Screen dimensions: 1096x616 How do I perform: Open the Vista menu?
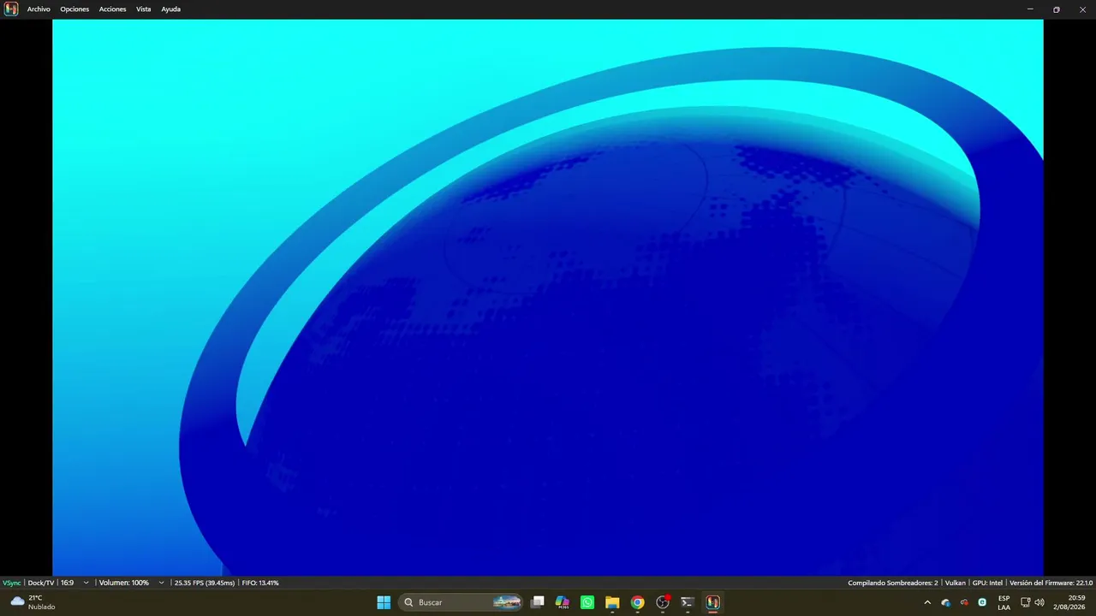point(143,9)
